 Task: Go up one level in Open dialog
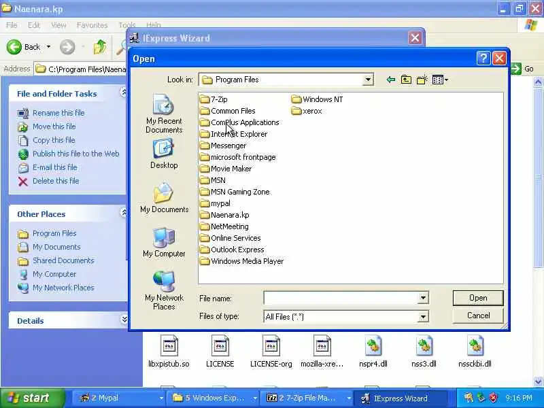tap(406, 80)
